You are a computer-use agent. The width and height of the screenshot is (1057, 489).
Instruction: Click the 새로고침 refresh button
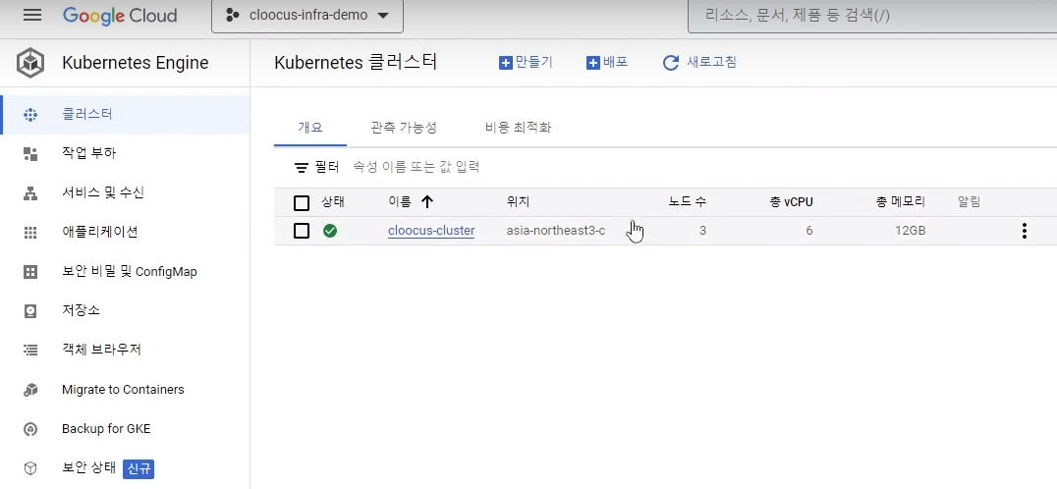coord(699,63)
